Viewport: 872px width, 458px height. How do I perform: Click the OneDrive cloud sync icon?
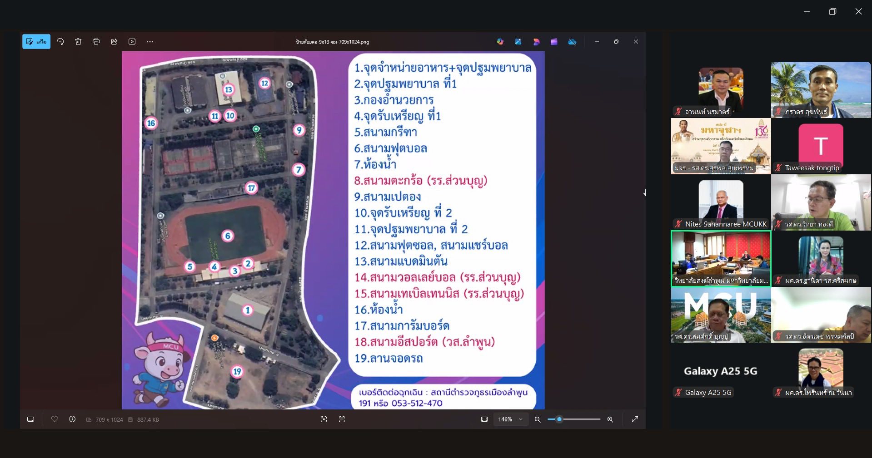coord(572,42)
